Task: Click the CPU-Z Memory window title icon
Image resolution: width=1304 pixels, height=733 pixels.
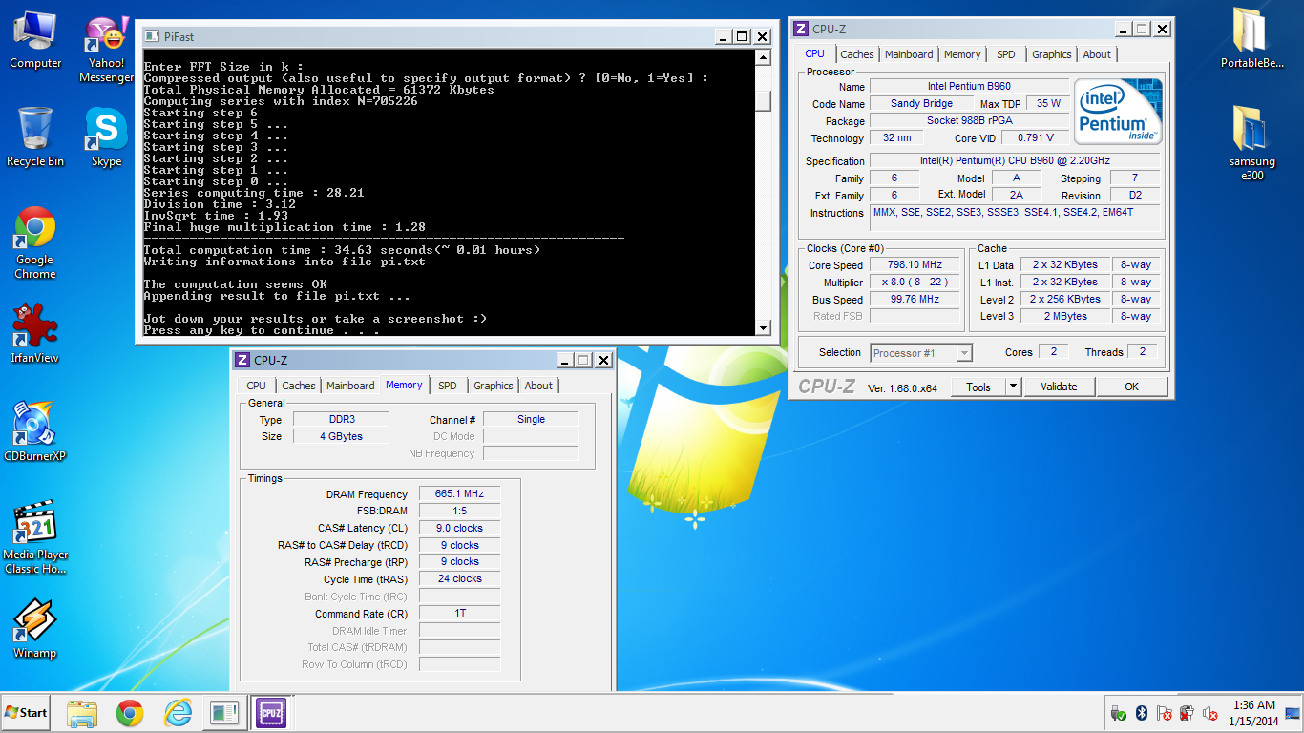Action: click(x=242, y=360)
